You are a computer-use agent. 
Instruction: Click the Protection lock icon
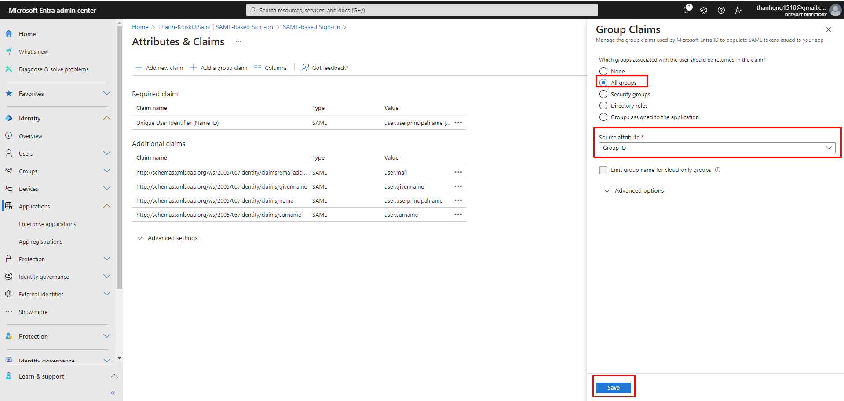(x=9, y=259)
